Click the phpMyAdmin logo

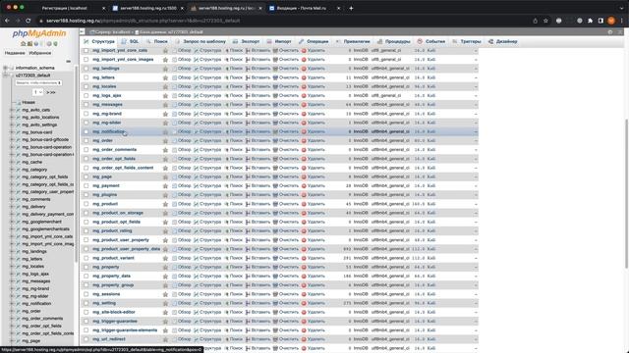tap(39, 33)
